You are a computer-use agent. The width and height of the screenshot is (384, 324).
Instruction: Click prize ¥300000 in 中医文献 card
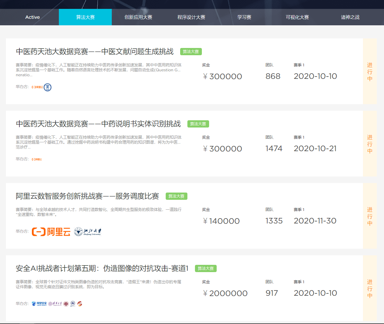click(x=222, y=76)
